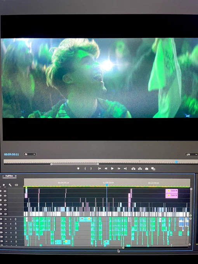Click microphone icon on third audio track

(x=16, y=228)
